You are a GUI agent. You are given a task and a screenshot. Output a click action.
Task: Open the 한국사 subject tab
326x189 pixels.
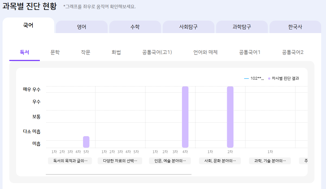[295, 27]
